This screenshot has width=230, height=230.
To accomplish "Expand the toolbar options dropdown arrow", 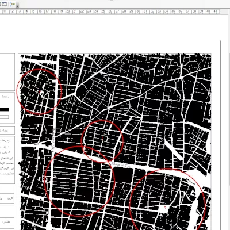I will (17, 6).
